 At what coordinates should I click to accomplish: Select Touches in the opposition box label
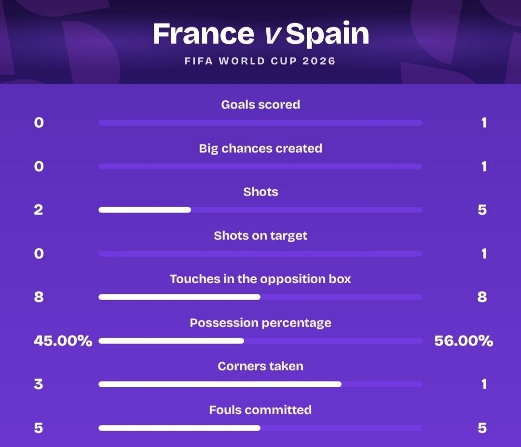(x=260, y=279)
